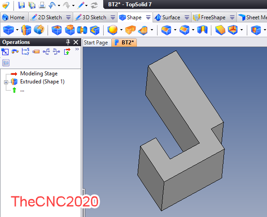
Task: Pin the Operations panel
Action: coord(68,42)
